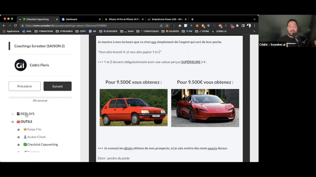
Task: Click the text Désir : perdre du poids
Action: tap(114, 158)
